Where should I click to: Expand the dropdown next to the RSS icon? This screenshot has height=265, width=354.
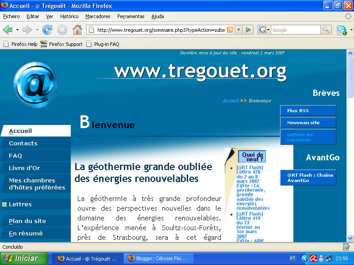click(239, 30)
